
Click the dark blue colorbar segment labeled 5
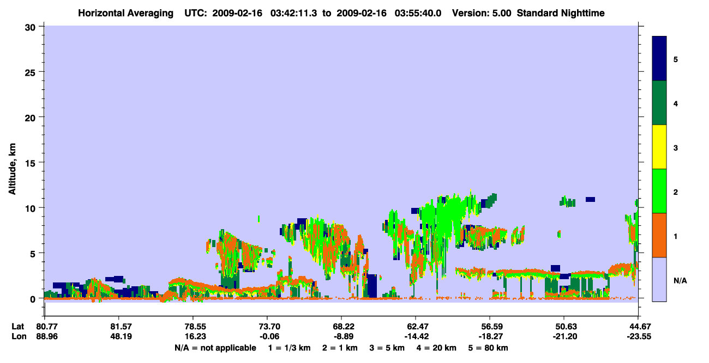(x=659, y=59)
